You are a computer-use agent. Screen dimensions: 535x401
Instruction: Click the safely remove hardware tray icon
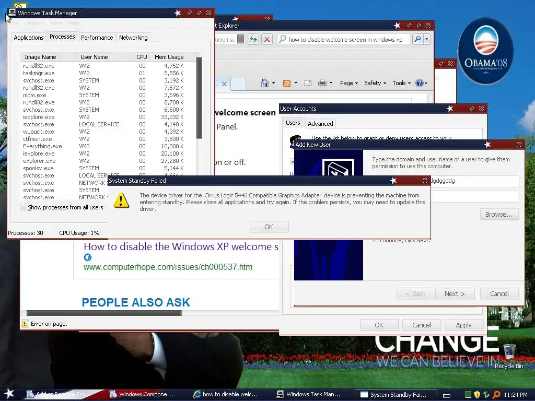click(x=486, y=395)
